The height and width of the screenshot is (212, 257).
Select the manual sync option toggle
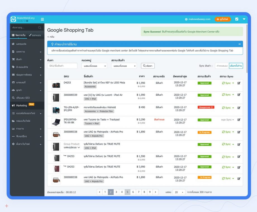[222, 66]
